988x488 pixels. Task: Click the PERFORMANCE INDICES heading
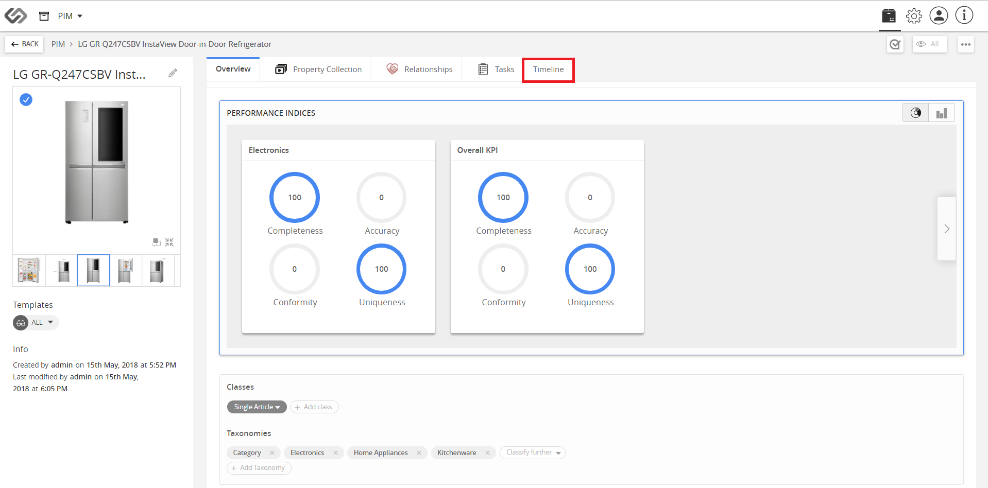pos(271,113)
